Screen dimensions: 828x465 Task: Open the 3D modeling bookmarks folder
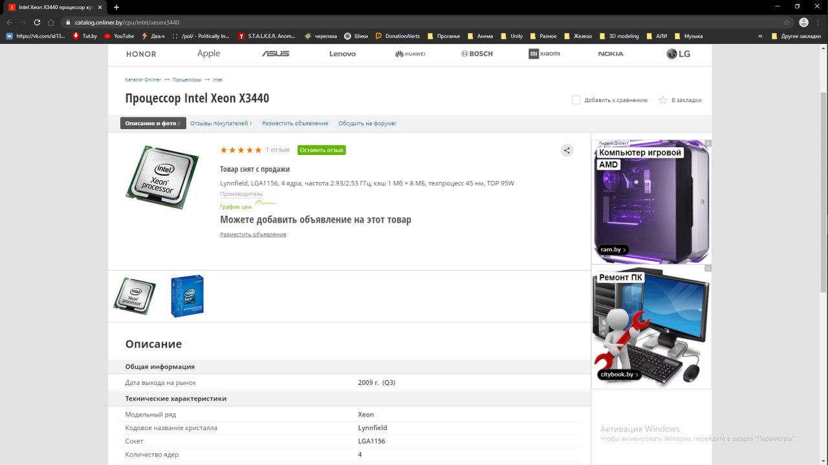619,36
